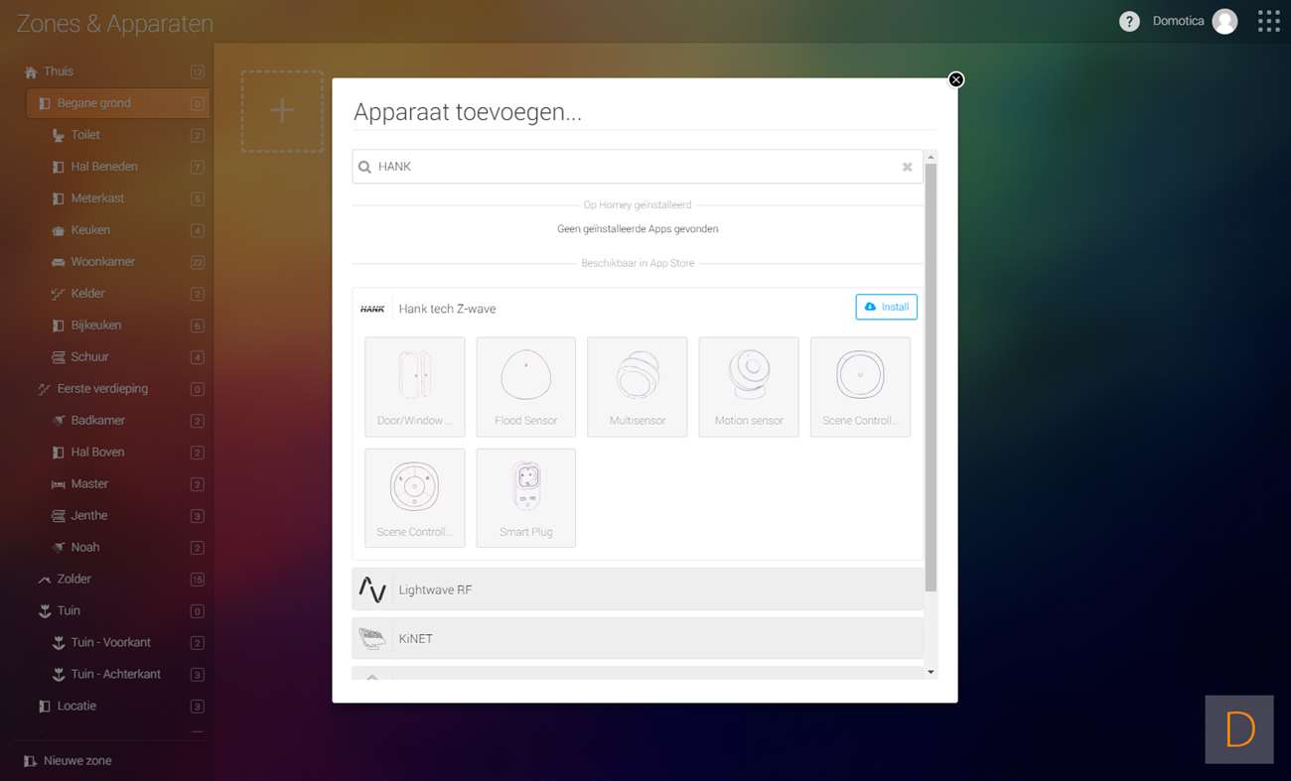
Task: Click the Thuis house icon
Action: pyautogui.click(x=31, y=72)
